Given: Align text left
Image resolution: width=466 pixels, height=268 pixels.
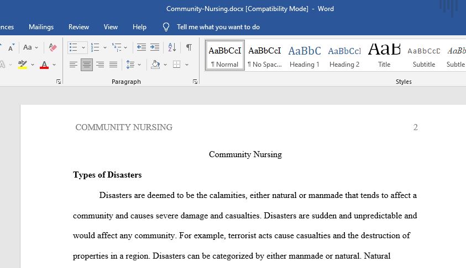Looking at the screenshot, I should click(x=74, y=65).
